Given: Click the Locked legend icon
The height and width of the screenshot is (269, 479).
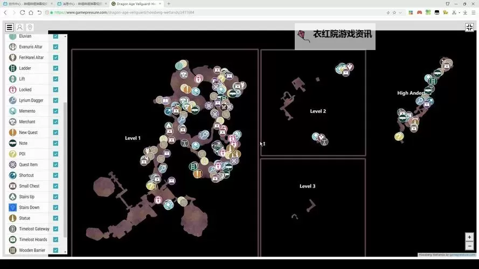Looking at the screenshot, I should (12, 90).
